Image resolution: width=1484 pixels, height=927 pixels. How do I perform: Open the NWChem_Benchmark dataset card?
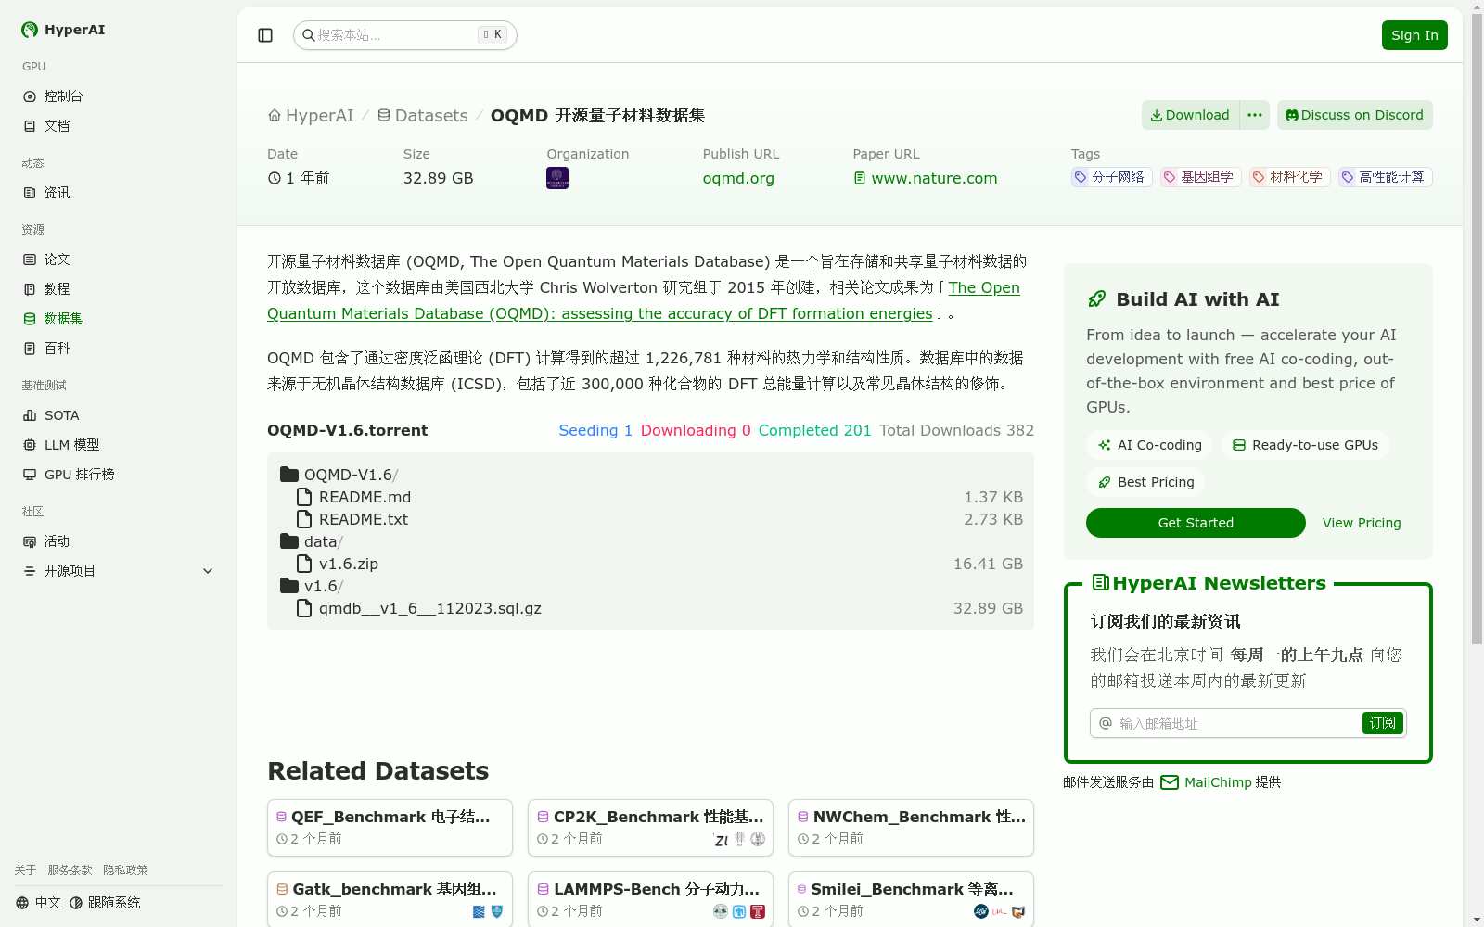click(911, 828)
